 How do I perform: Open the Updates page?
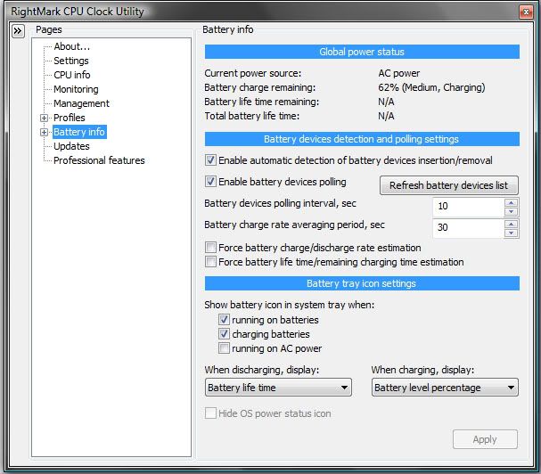pos(71,146)
